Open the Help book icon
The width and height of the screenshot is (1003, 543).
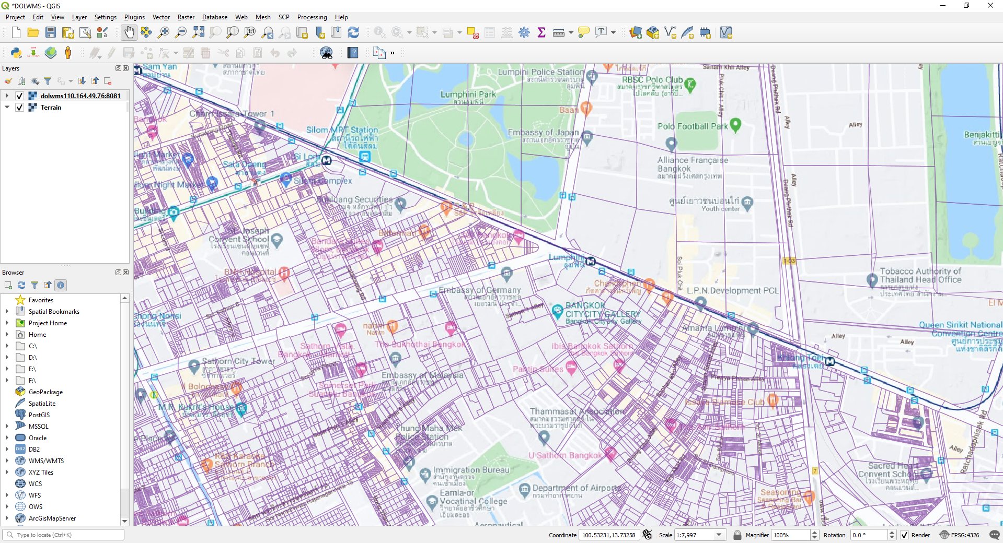pos(353,53)
